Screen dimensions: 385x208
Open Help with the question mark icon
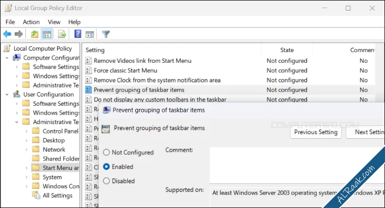coord(78,34)
